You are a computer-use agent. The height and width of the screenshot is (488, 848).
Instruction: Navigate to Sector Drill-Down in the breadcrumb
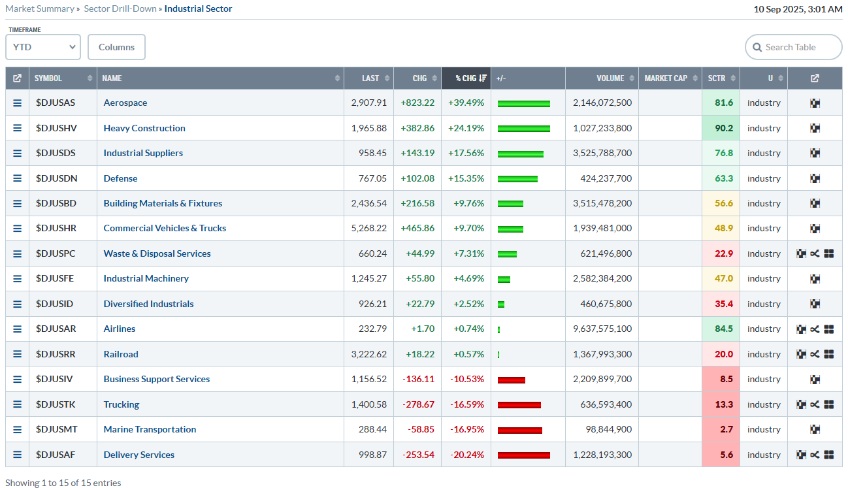click(120, 8)
